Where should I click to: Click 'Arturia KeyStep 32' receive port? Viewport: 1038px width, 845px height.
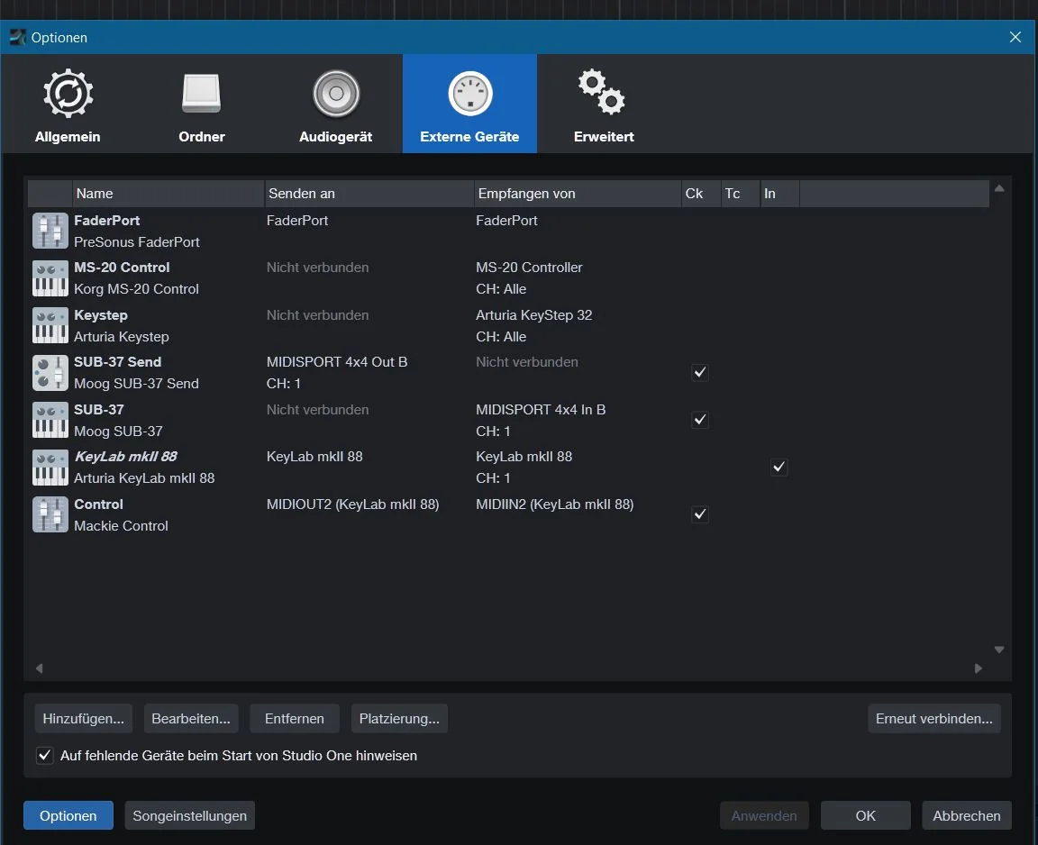point(534,315)
